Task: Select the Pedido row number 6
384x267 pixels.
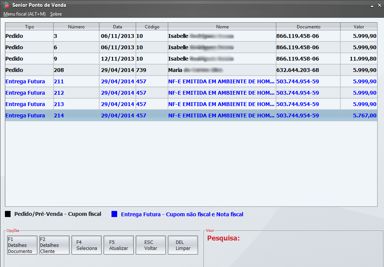Action: point(191,47)
